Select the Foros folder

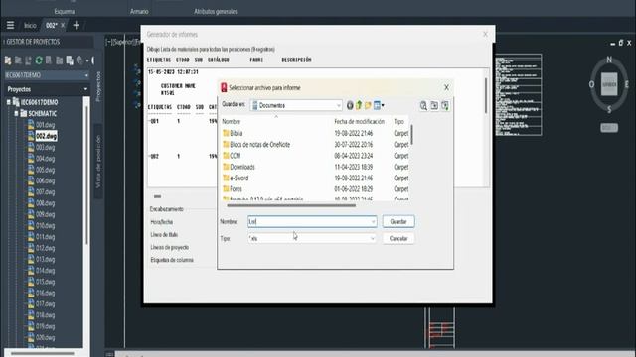tap(232, 189)
